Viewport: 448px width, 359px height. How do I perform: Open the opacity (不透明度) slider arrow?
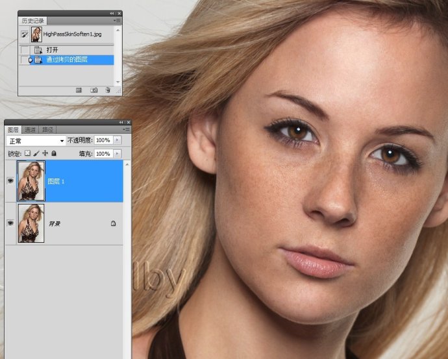point(117,140)
